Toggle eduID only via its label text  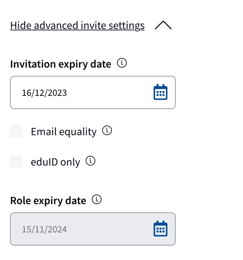click(x=56, y=162)
